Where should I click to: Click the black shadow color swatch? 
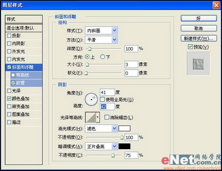click(124, 147)
